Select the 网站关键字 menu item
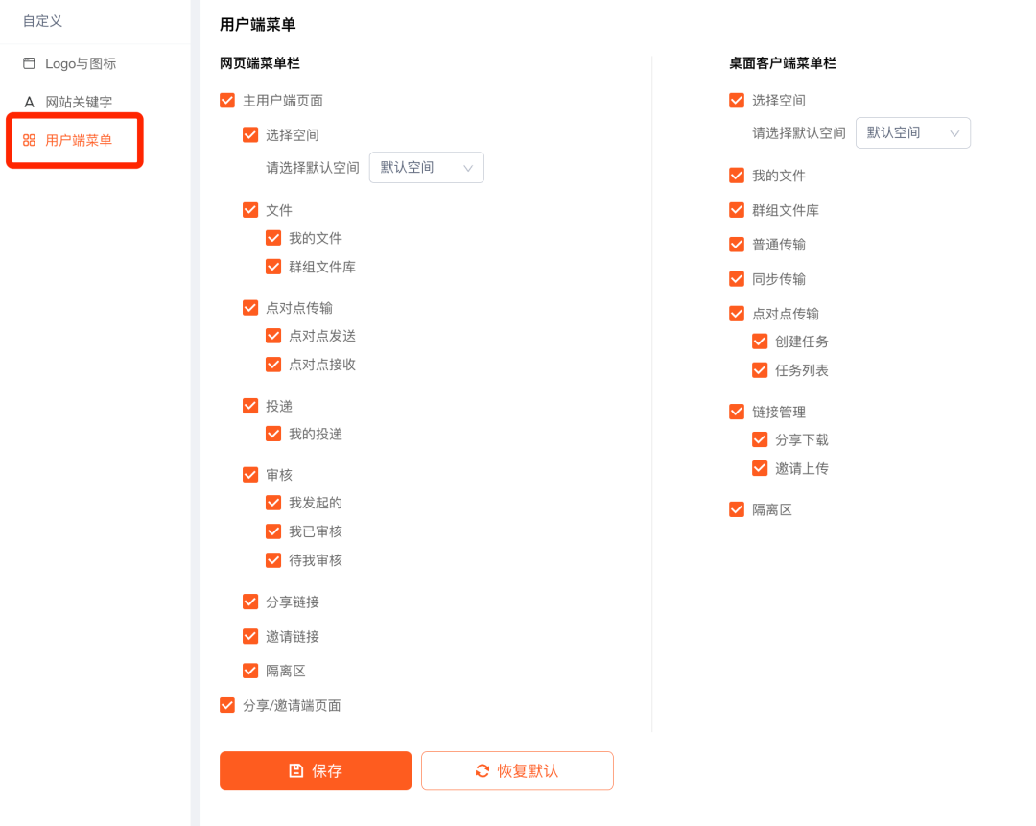Image resolution: width=1036 pixels, height=826 pixels. pyautogui.click(x=79, y=102)
